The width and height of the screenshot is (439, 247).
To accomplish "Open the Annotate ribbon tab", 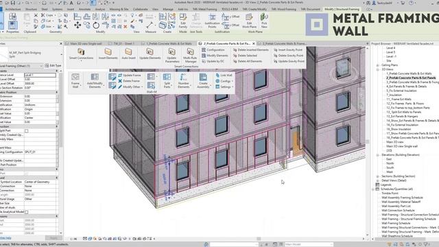I will (x=84, y=9).
